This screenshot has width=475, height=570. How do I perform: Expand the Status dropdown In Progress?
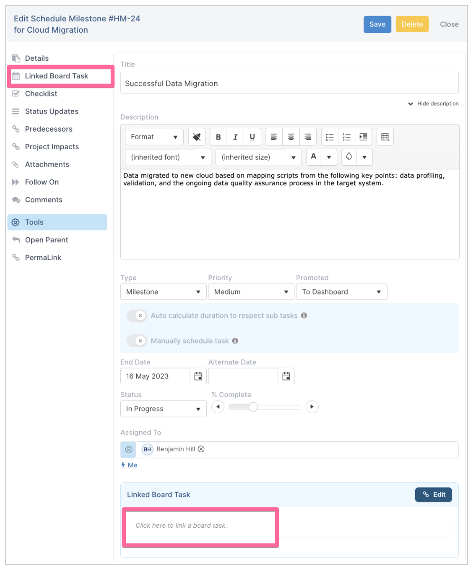pos(163,409)
